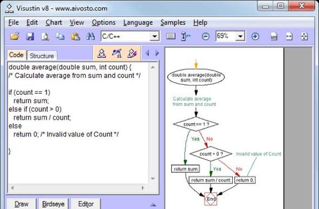Open the Chart menu
319x209 pixels.
click(x=54, y=22)
